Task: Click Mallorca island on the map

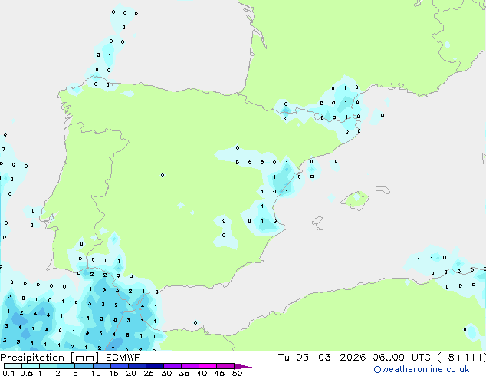Action: point(355,200)
